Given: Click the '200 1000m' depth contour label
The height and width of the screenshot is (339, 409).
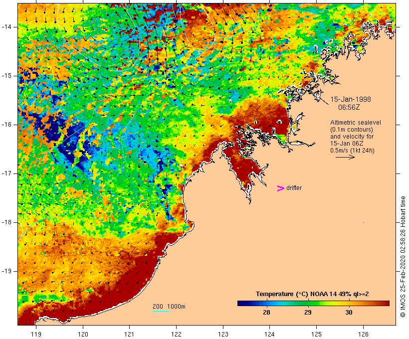Looking at the screenshot, I should pos(169,307).
